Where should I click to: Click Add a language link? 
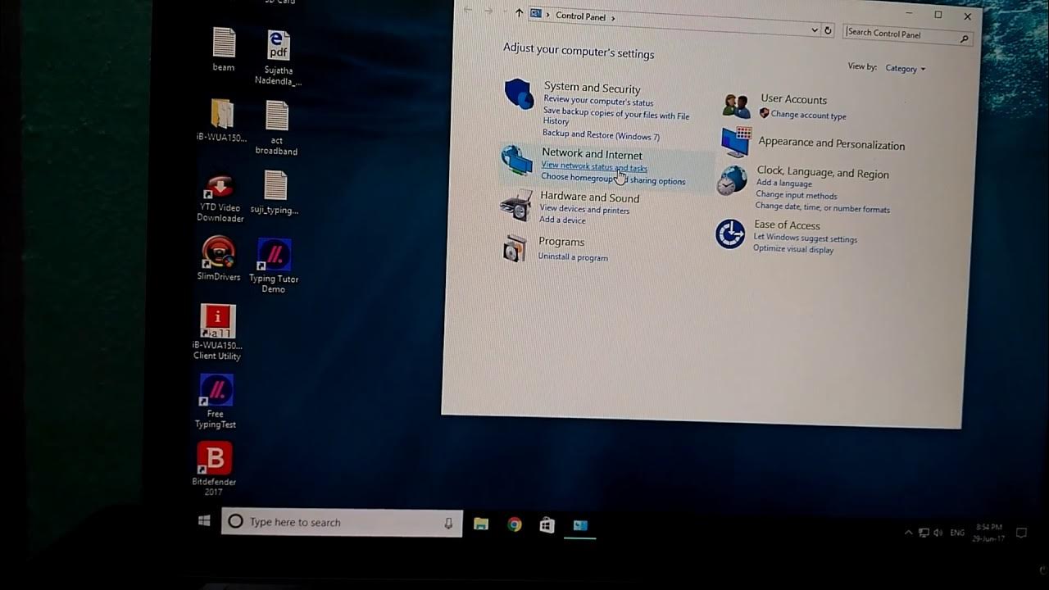pos(784,184)
